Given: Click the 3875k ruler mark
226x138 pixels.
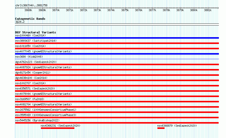Looking at the screenshot, I should (x=125, y=10).
